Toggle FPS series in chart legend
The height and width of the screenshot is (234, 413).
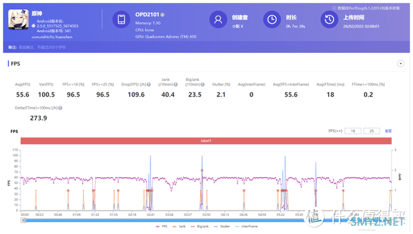161,226
